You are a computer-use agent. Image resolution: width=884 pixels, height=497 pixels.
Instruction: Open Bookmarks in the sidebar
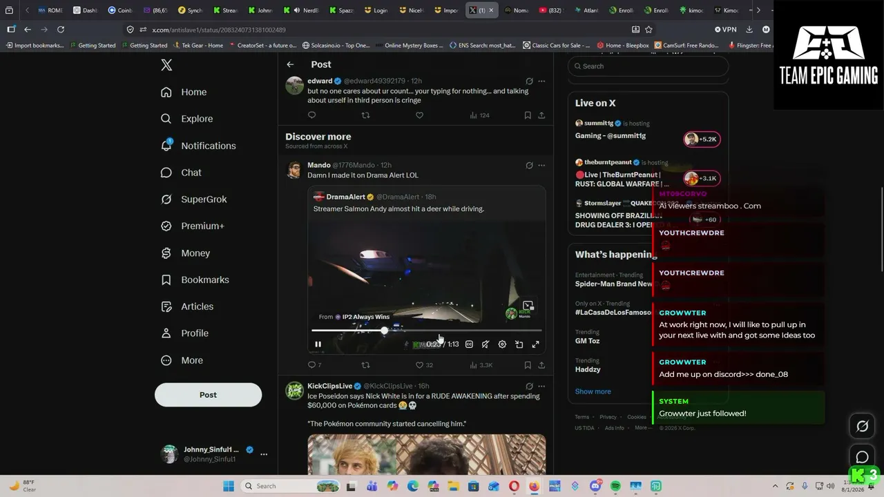pos(195,280)
